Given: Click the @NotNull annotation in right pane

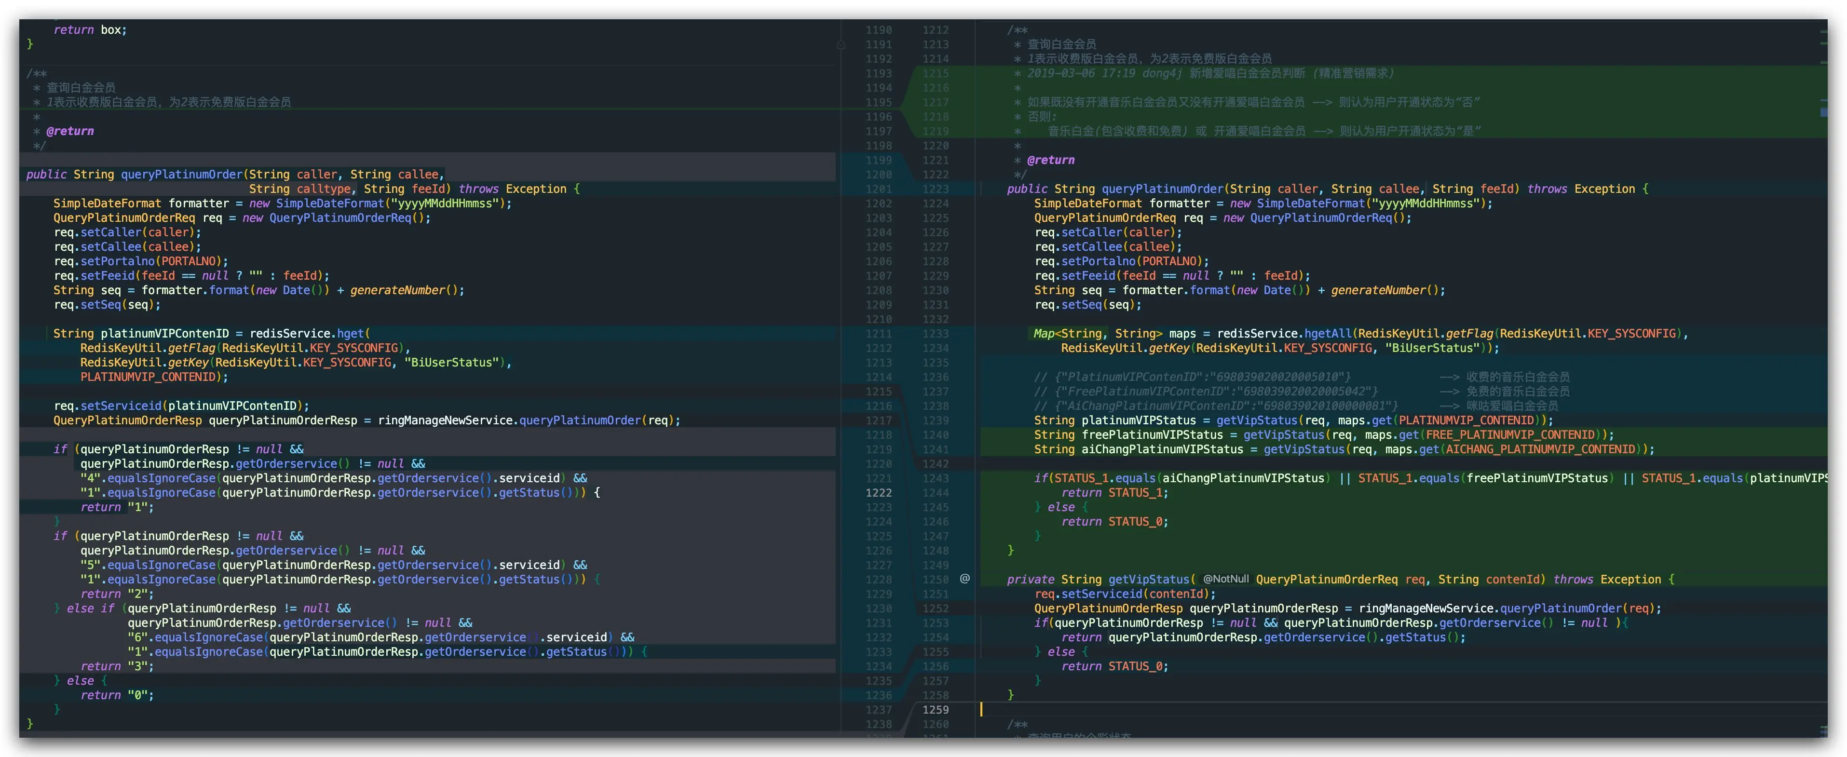Looking at the screenshot, I should tap(1225, 579).
